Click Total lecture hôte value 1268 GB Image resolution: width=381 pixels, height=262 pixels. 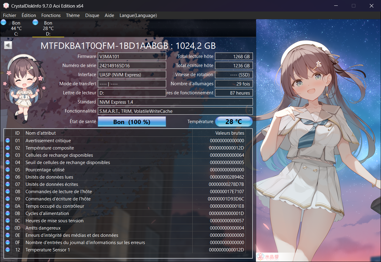point(234,56)
